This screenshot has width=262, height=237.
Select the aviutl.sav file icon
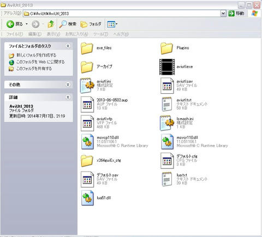167,86
